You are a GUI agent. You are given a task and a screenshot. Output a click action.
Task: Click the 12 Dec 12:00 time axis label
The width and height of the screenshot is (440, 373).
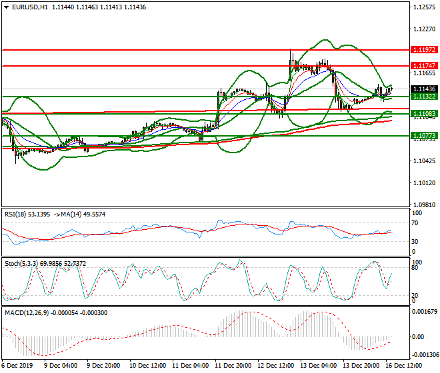(x=275, y=366)
